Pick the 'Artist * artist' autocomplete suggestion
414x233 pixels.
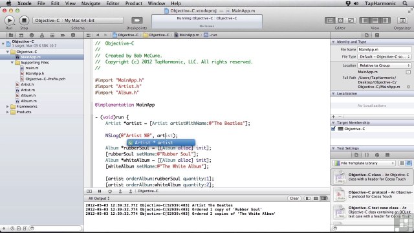[x=161, y=142]
